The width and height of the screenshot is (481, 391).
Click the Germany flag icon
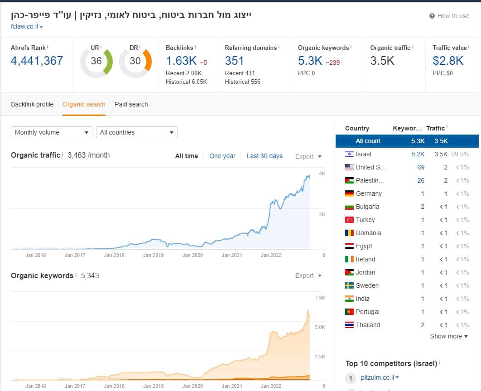point(349,193)
